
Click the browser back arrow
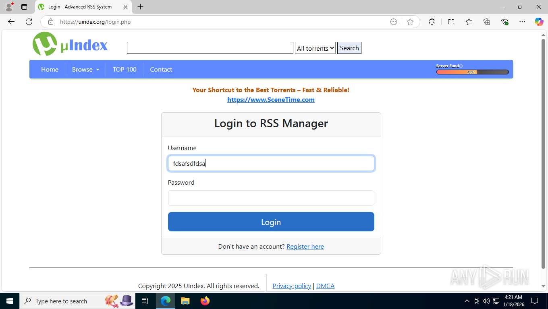point(11,22)
